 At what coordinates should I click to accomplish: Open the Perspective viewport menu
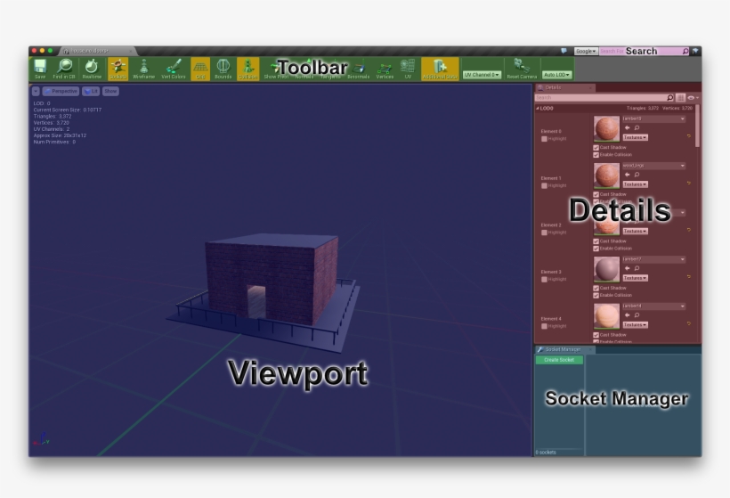coord(61,91)
